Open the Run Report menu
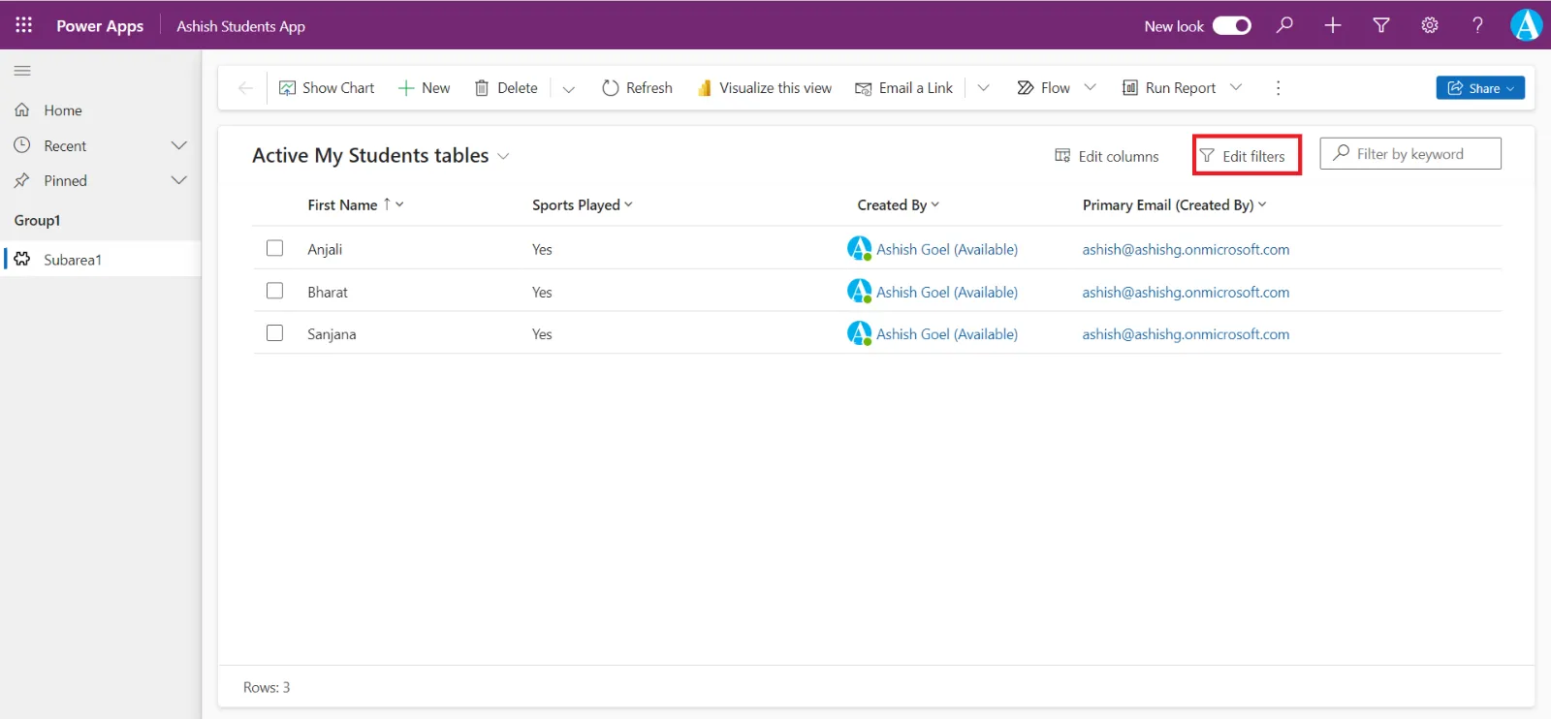This screenshot has width=1551, height=719. (x=1169, y=88)
